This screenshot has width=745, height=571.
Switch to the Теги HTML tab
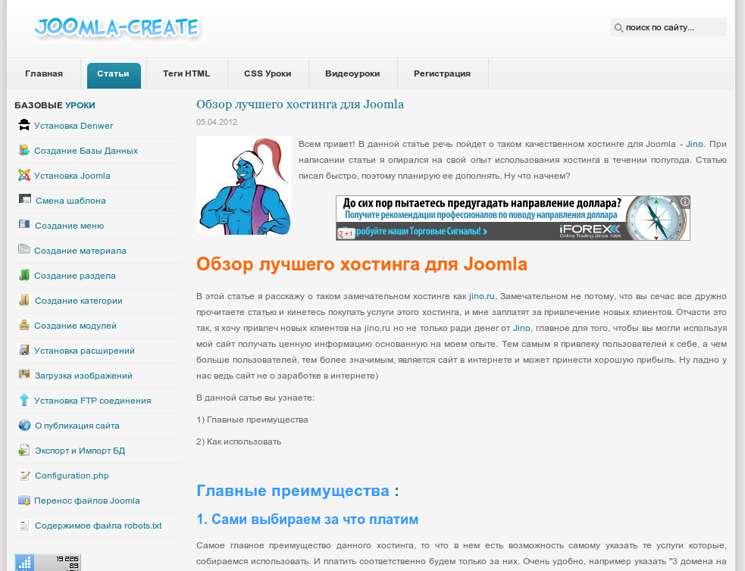pyautogui.click(x=186, y=74)
